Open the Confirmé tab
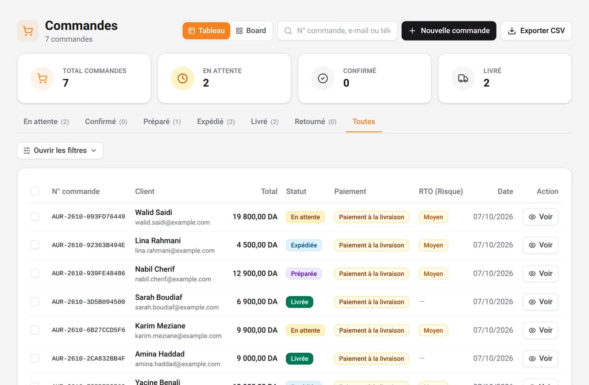589x385 pixels. click(x=106, y=121)
